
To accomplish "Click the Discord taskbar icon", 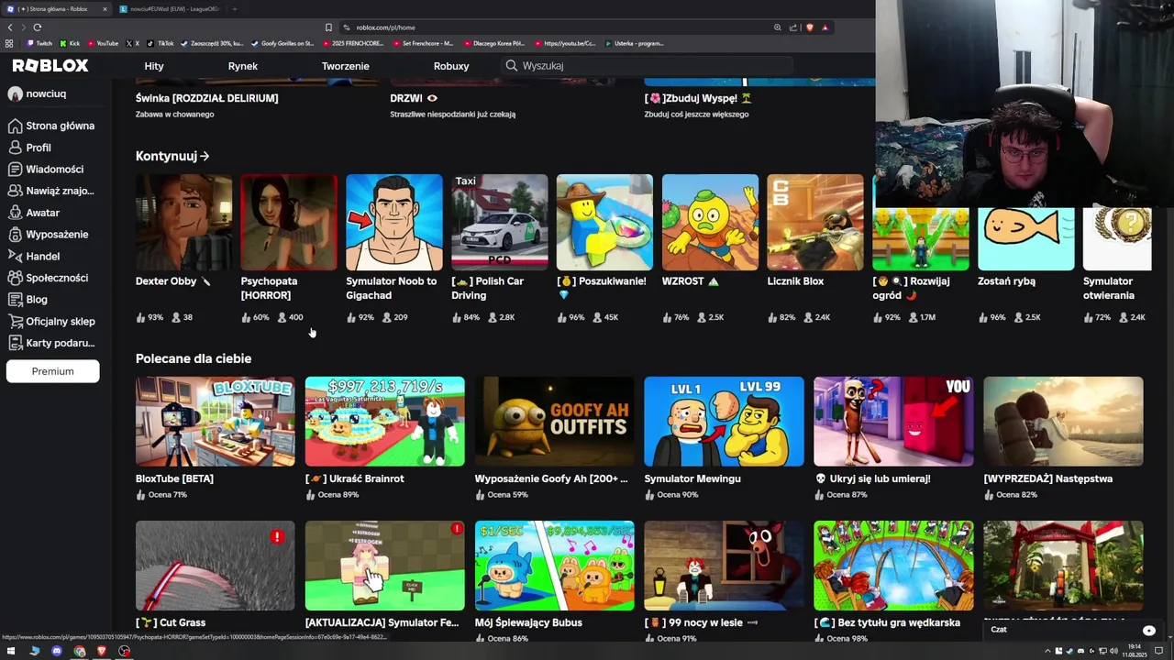I will tap(57, 651).
